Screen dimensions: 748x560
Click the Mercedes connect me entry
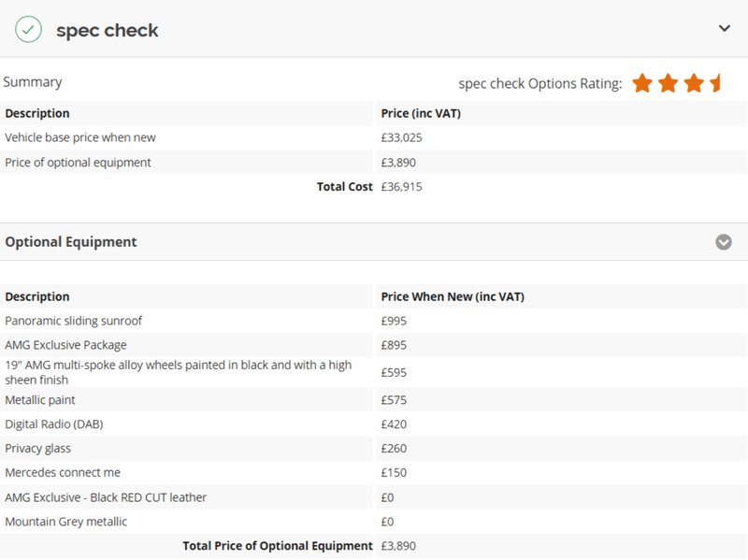tap(63, 473)
